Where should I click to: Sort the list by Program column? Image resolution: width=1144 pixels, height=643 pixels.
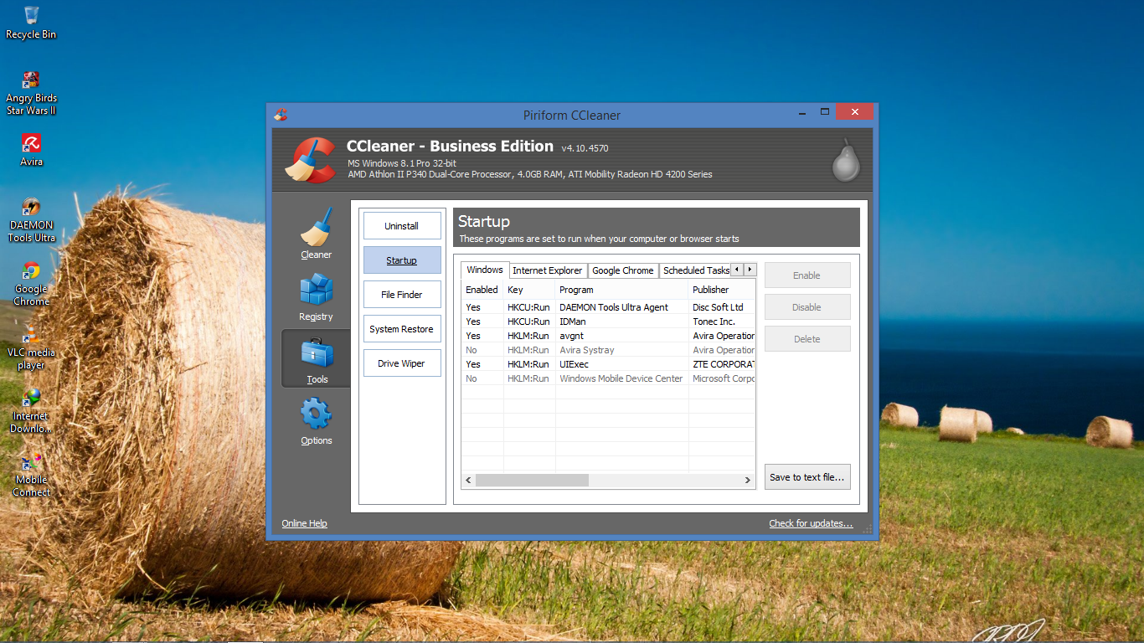click(x=622, y=290)
